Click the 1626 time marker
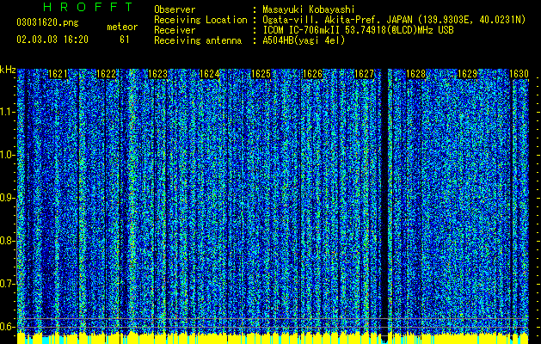Screen dimensions: 541x344 (x=312, y=74)
